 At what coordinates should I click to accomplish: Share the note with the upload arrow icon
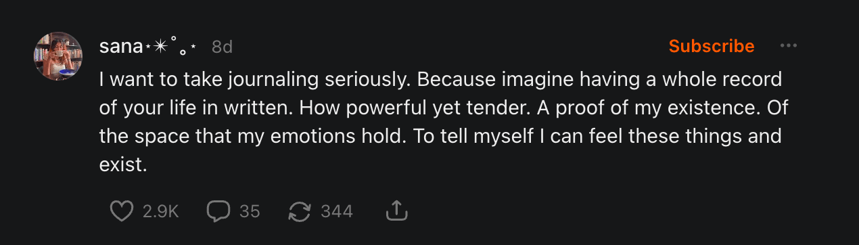click(x=397, y=212)
